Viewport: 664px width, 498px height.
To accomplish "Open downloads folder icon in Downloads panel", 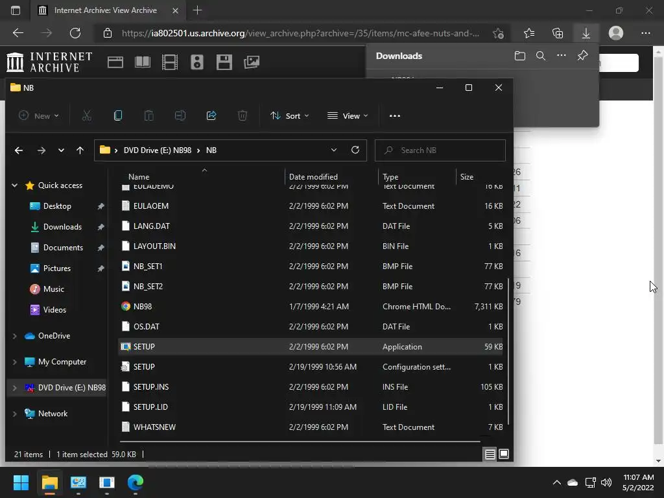I will [x=520, y=56].
